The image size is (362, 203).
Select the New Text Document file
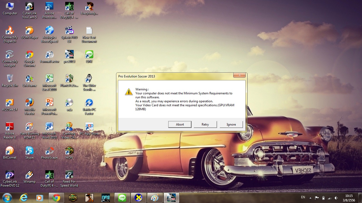(89, 35)
